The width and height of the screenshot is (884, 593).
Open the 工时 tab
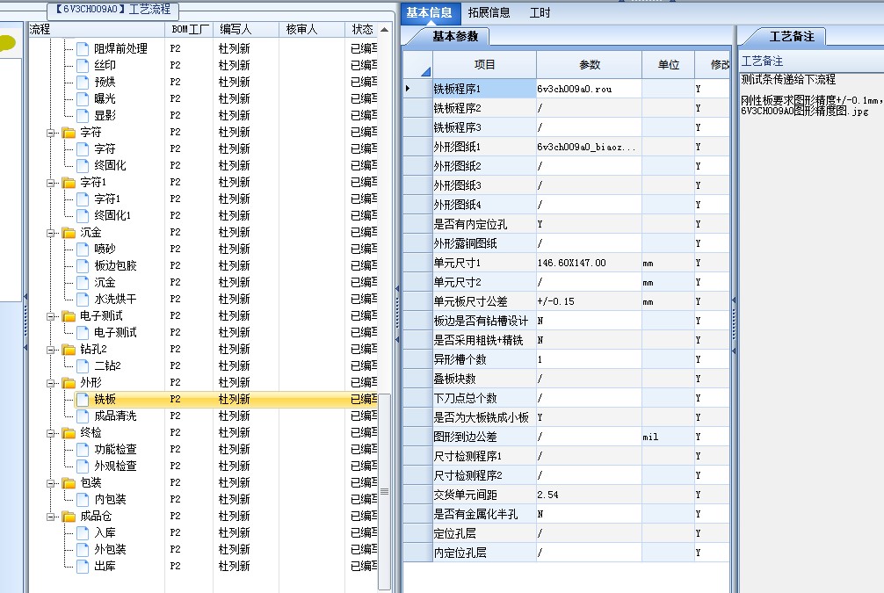tap(540, 12)
